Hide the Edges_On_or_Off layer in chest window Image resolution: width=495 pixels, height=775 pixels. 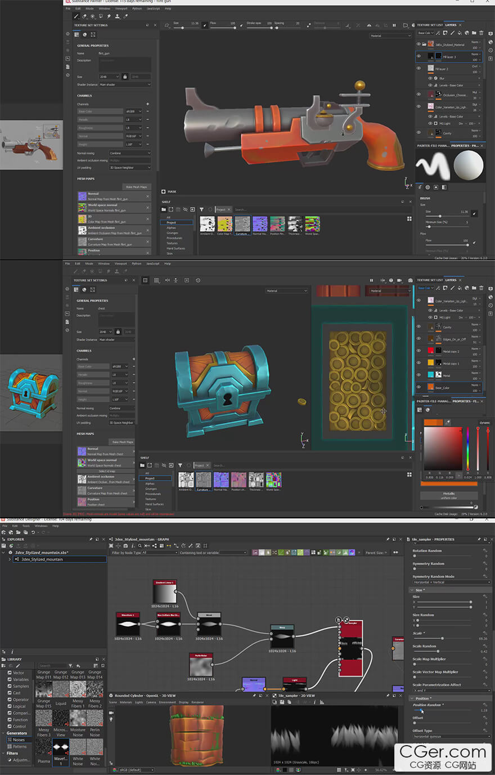tap(418, 339)
